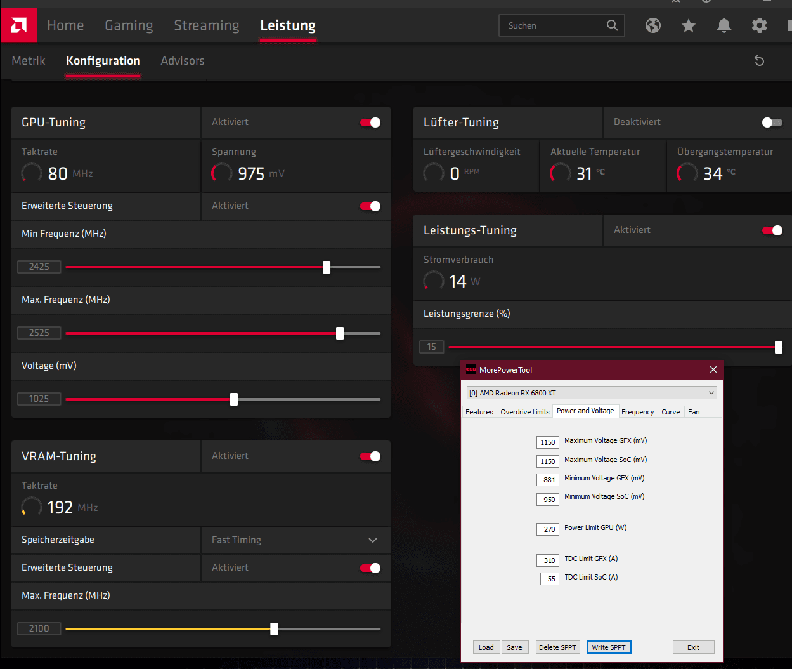Click the Save button
The width and height of the screenshot is (792, 669).
pyautogui.click(x=514, y=647)
